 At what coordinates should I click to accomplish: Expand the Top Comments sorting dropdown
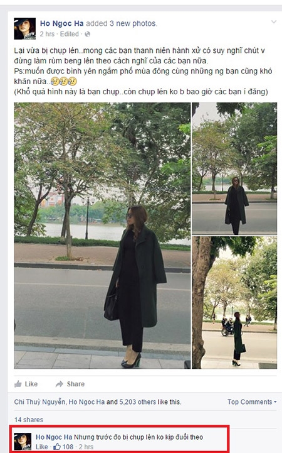pyautogui.click(x=252, y=402)
